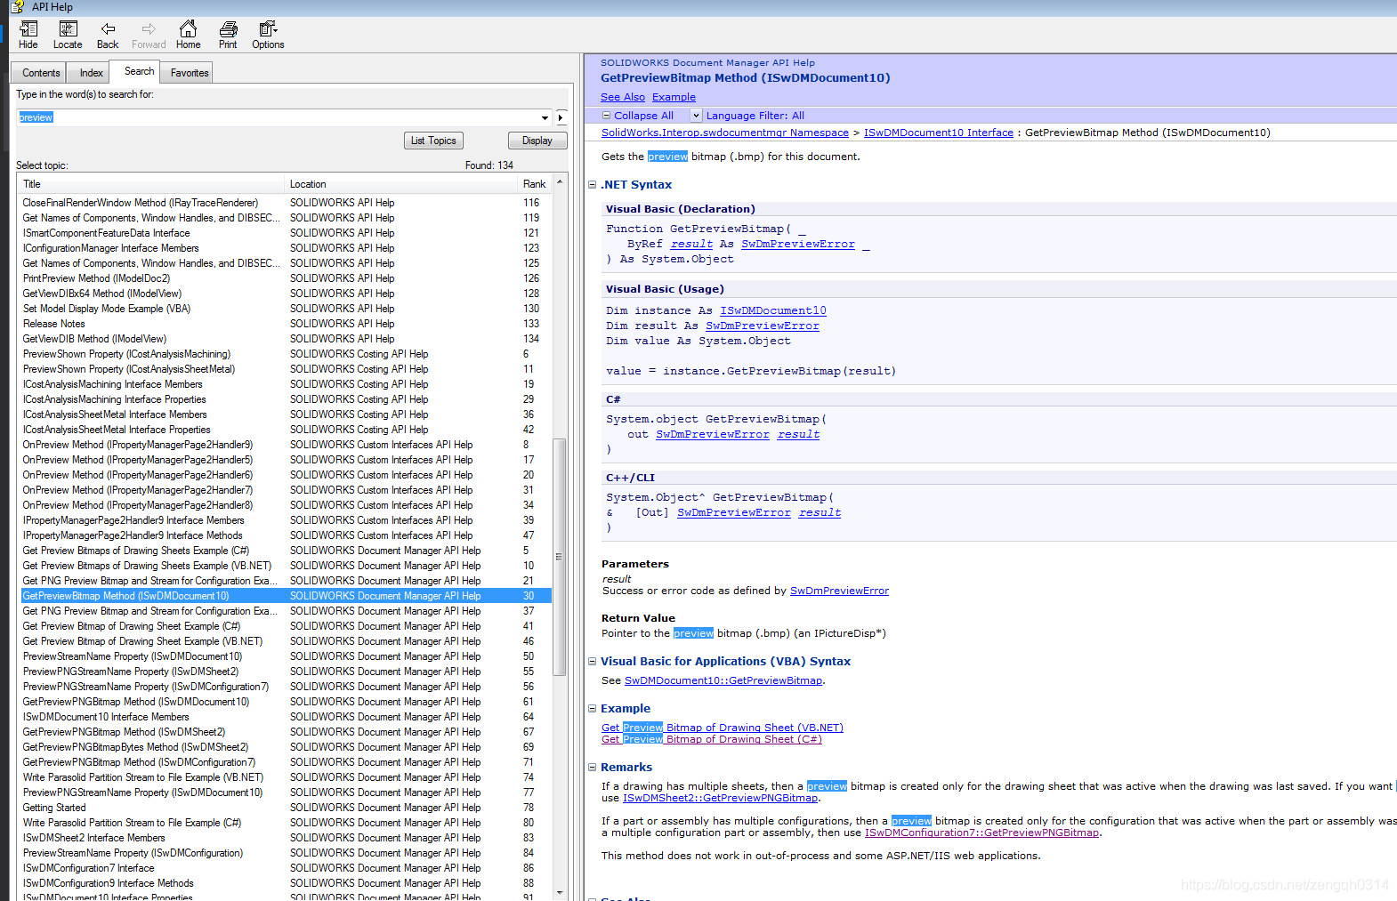Screen dimensions: 1397x901
Task: Open ISwDMDocument10 link in VB usage
Action: [x=773, y=310]
